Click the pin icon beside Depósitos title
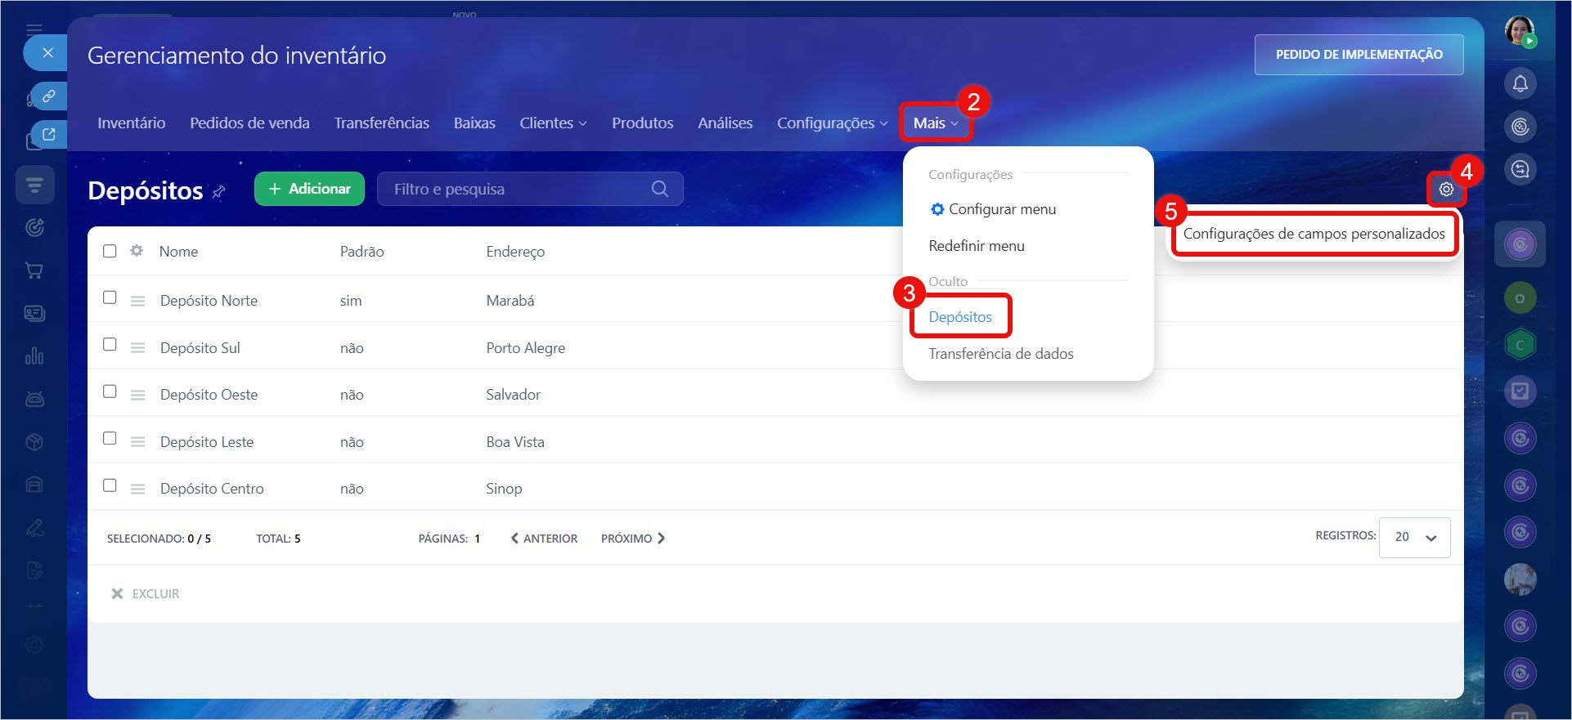 coord(218,192)
